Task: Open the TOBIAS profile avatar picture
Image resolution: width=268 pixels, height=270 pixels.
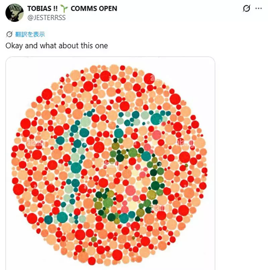Action: point(14,13)
